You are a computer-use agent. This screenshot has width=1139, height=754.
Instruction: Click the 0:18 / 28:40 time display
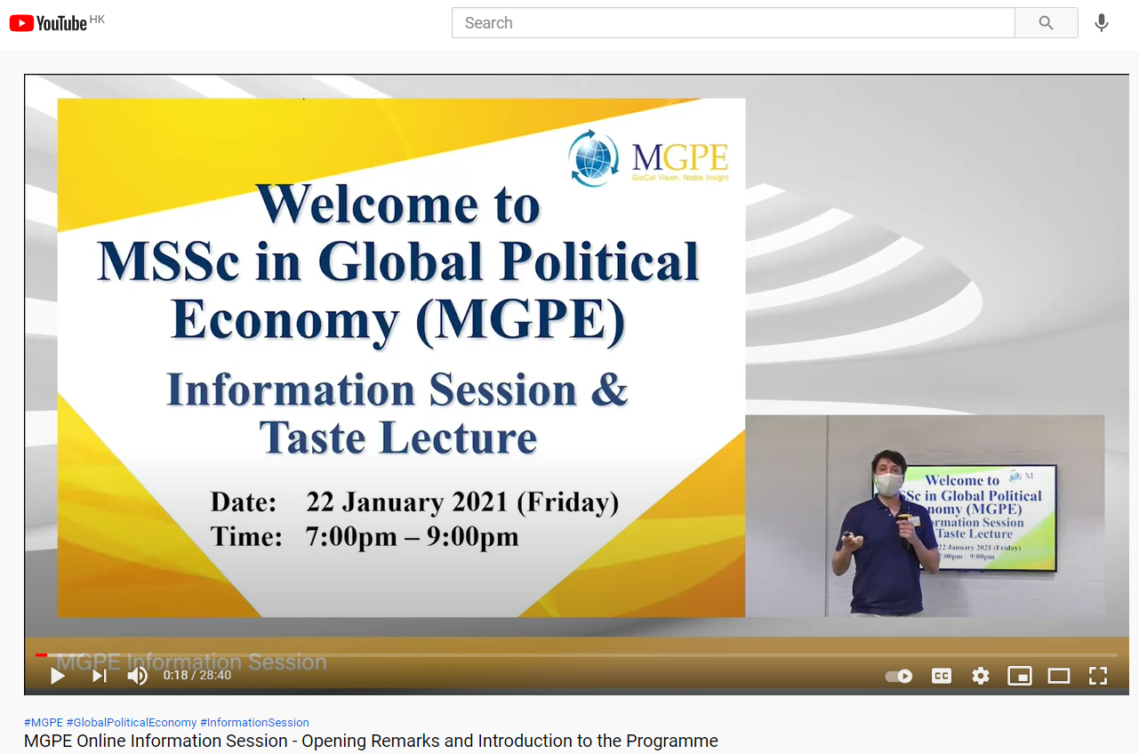[x=197, y=676]
